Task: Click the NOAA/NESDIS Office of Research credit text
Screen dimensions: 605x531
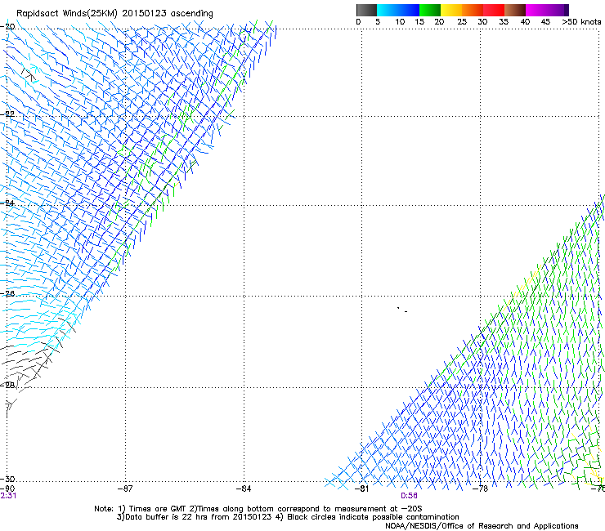Action: point(482,526)
